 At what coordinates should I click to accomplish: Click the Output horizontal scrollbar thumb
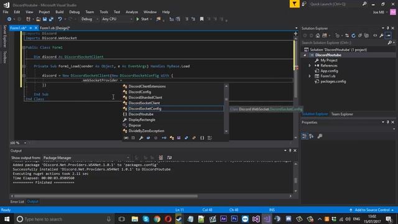106,196
